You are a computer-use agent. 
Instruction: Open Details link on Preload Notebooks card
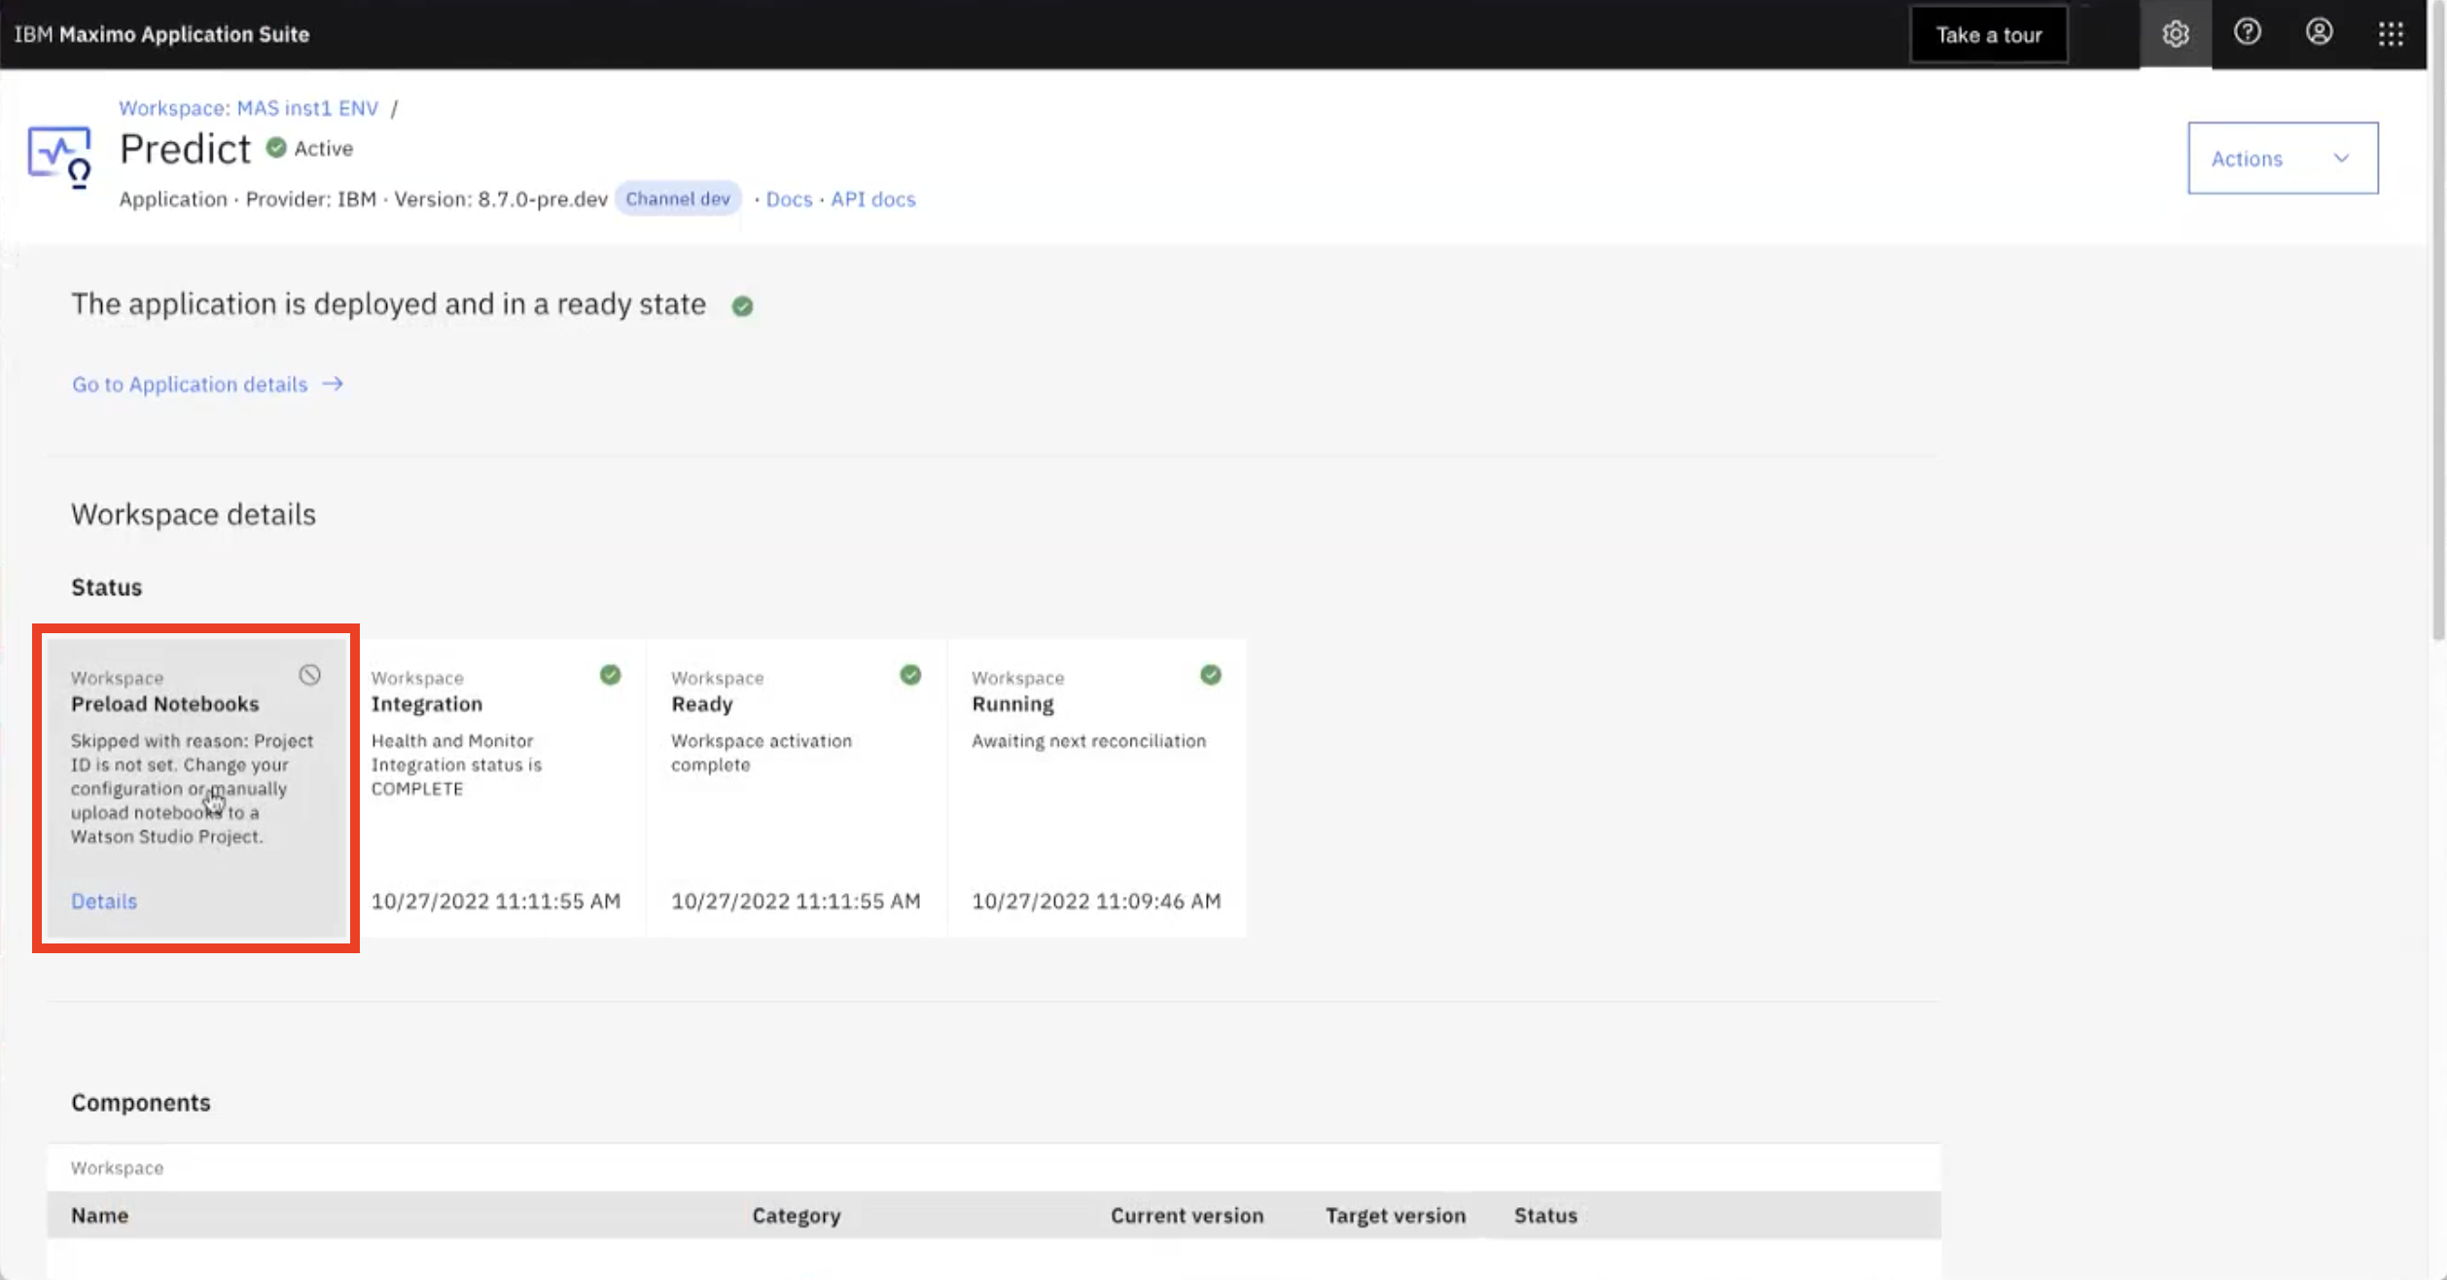click(104, 902)
